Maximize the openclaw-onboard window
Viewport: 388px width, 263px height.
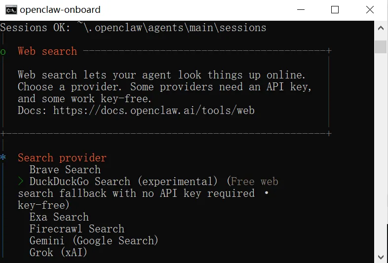(x=335, y=9)
